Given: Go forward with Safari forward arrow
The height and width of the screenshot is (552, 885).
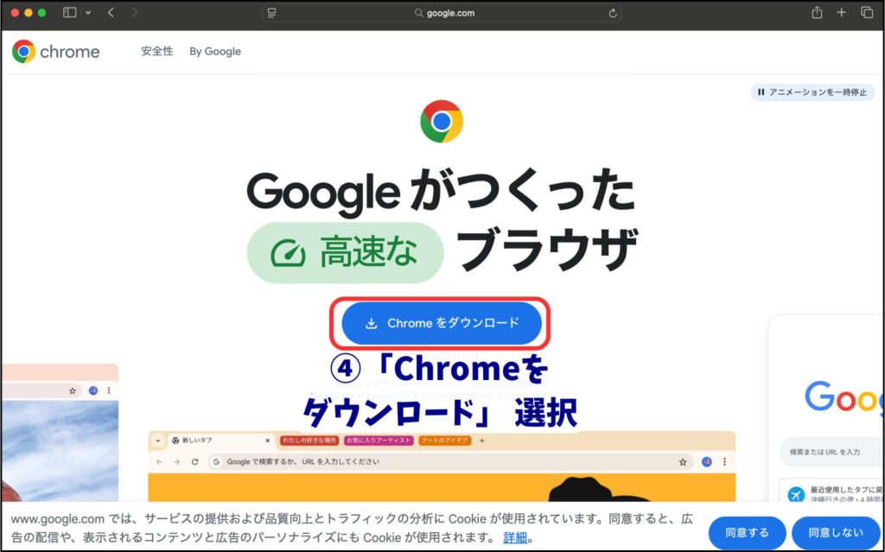Looking at the screenshot, I should click(x=134, y=12).
